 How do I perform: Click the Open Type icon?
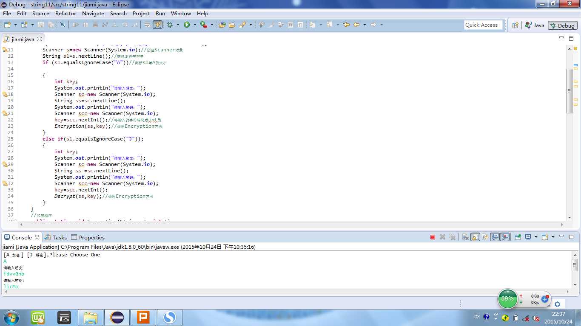222,25
